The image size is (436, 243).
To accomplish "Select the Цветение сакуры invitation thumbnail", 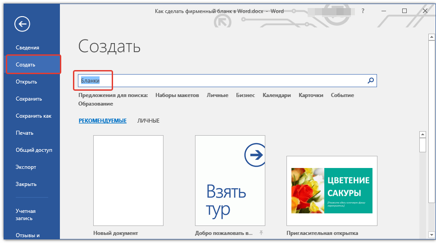I will pos(332,191).
